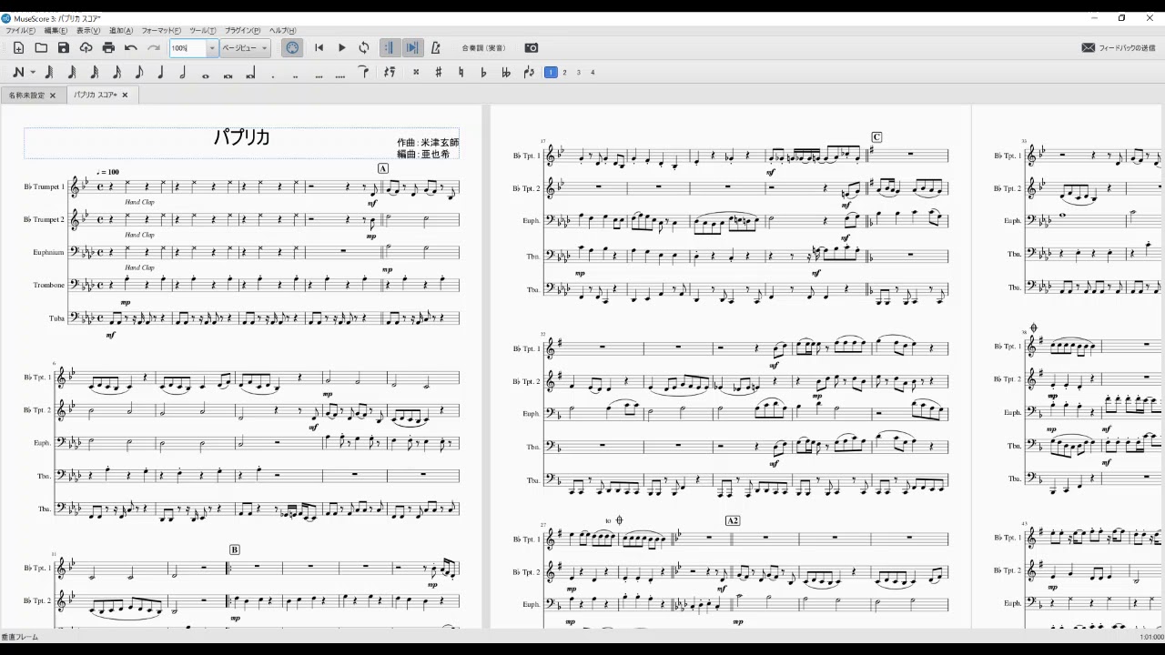Upload score to the cloud
1165x655 pixels.
pyautogui.click(x=86, y=48)
